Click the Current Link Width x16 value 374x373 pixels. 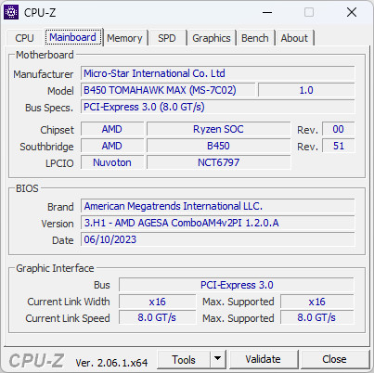coord(158,302)
